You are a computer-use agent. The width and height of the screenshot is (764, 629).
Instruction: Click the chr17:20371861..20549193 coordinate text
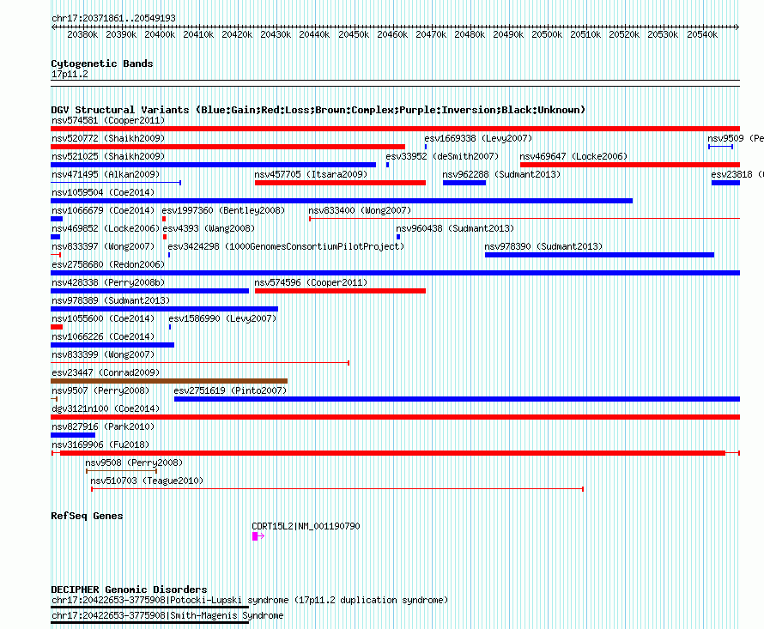click(113, 18)
